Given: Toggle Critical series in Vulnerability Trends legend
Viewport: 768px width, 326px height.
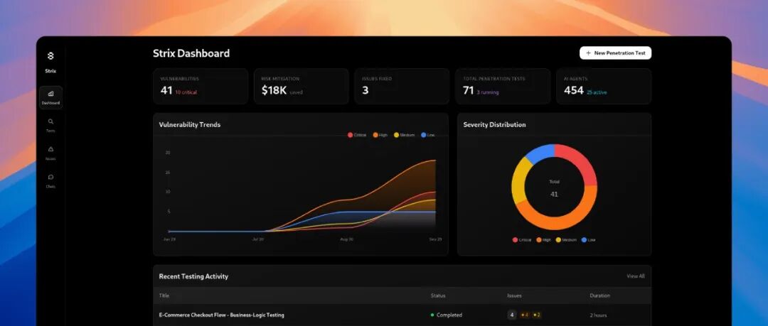Looking at the screenshot, I should [x=357, y=135].
